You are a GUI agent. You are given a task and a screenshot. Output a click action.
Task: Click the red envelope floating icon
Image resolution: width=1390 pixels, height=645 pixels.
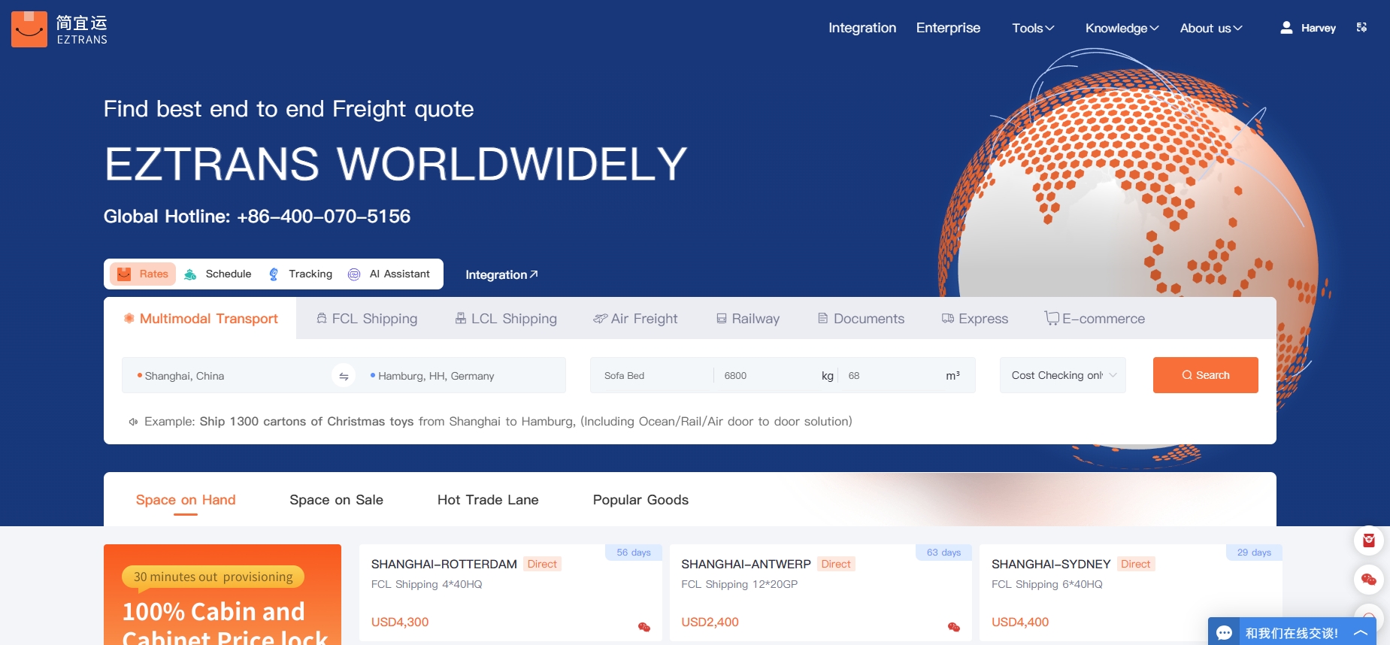(1368, 541)
